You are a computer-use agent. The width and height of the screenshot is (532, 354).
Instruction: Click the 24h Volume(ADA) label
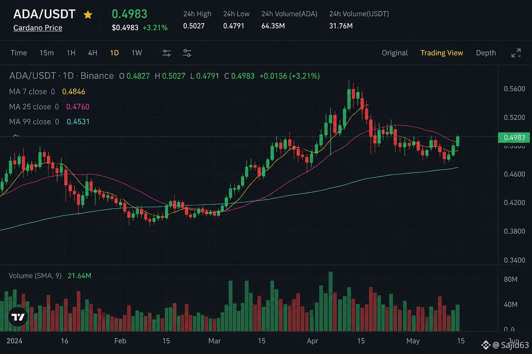[289, 14]
